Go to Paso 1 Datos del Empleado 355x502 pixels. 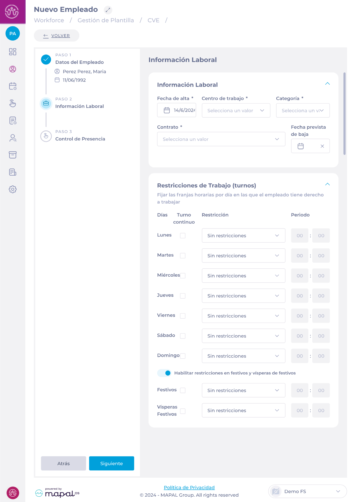pyautogui.click(x=79, y=62)
